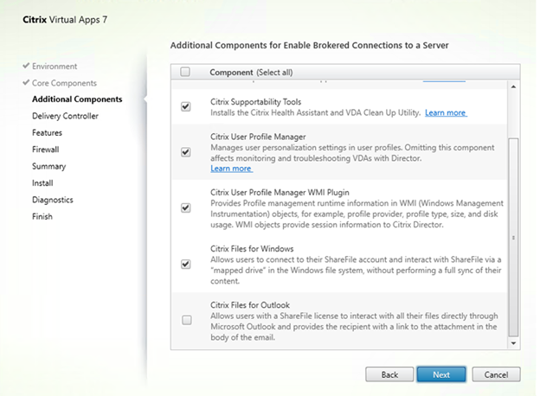Uncheck Citrix User Profile Manager checkbox
Viewport: 540px width, 396px height.
tap(186, 152)
